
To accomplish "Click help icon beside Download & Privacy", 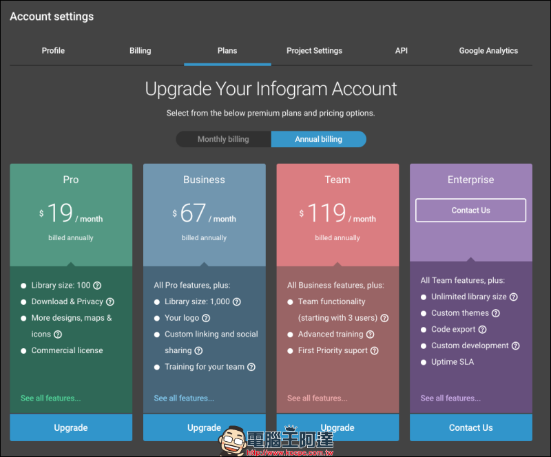I will click(x=110, y=301).
